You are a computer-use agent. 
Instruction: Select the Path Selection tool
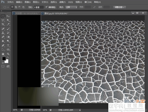pos(3,49)
